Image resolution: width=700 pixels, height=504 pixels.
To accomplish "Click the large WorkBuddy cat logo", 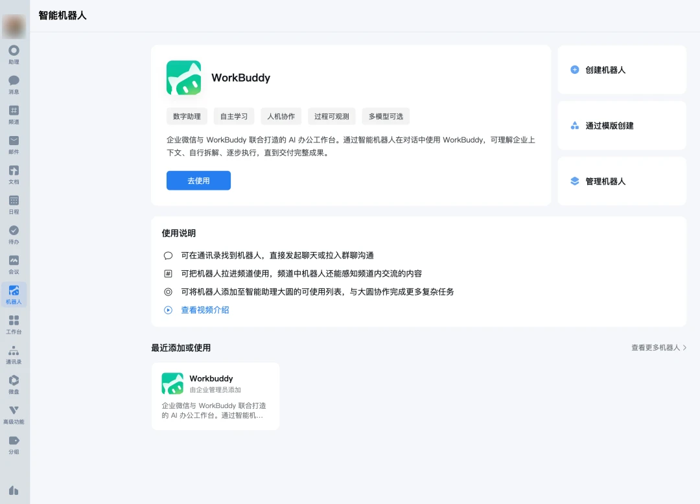I will pos(183,78).
